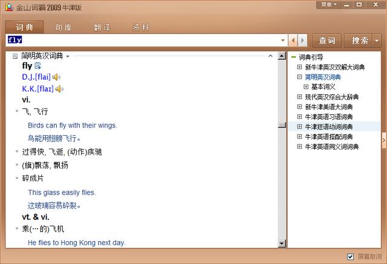Open the 菜单 dropdown menu
Image resolution: width=387 pixels, height=264 pixels.
(x=329, y=4)
